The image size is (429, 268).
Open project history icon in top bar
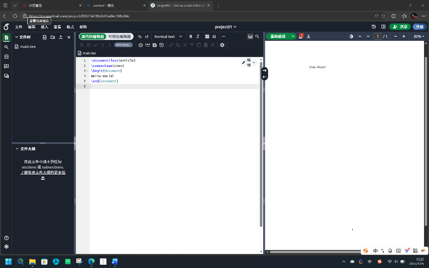click(374, 27)
